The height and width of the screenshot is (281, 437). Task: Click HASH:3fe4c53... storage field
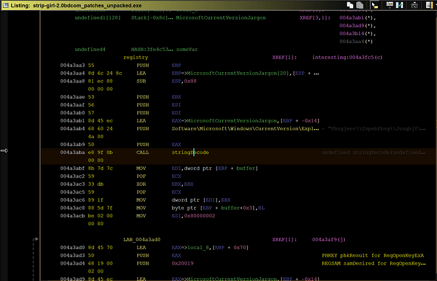point(152,50)
